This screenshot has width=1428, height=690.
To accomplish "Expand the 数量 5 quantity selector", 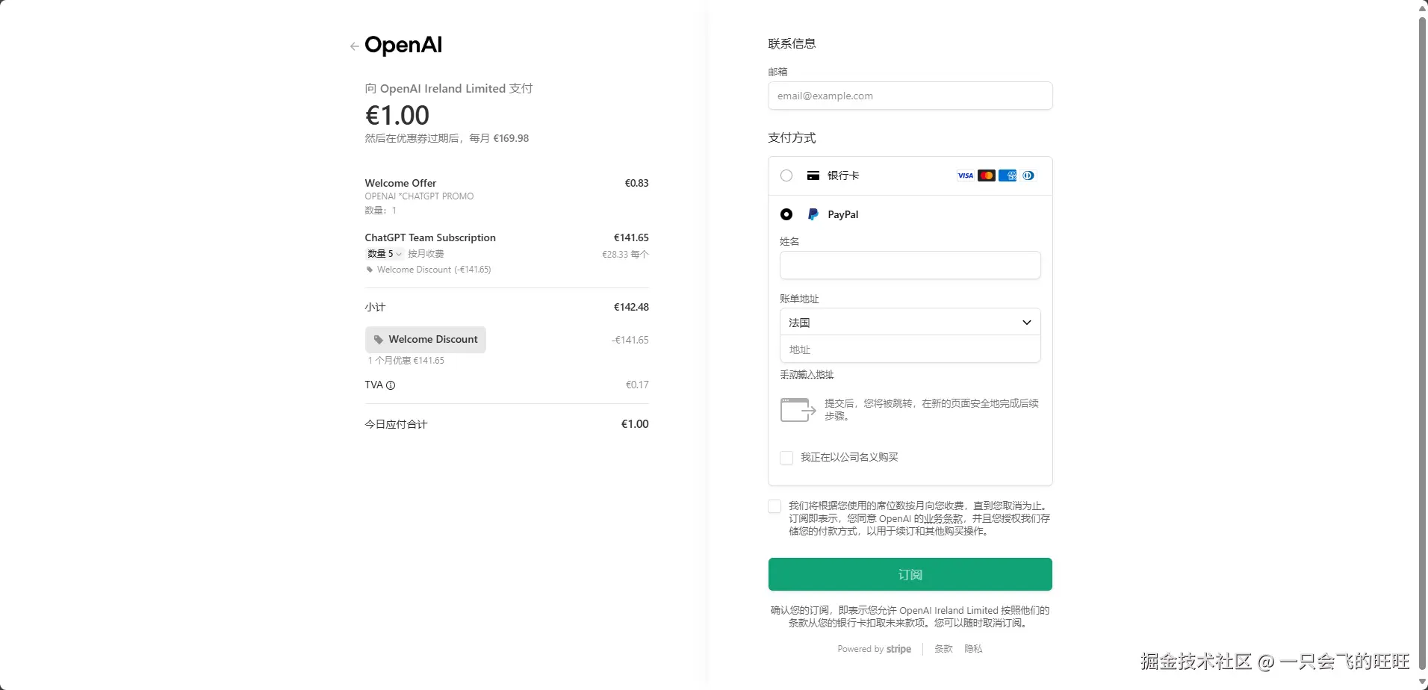I will pyautogui.click(x=385, y=254).
